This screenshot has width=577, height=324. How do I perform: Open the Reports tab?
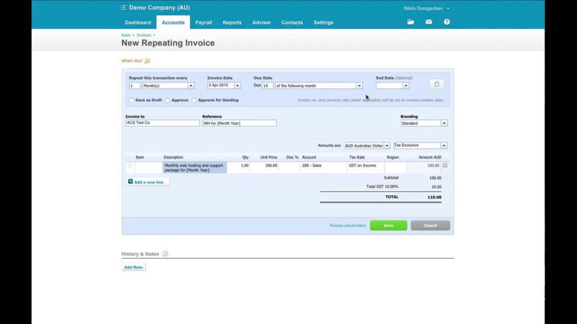[232, 22]
